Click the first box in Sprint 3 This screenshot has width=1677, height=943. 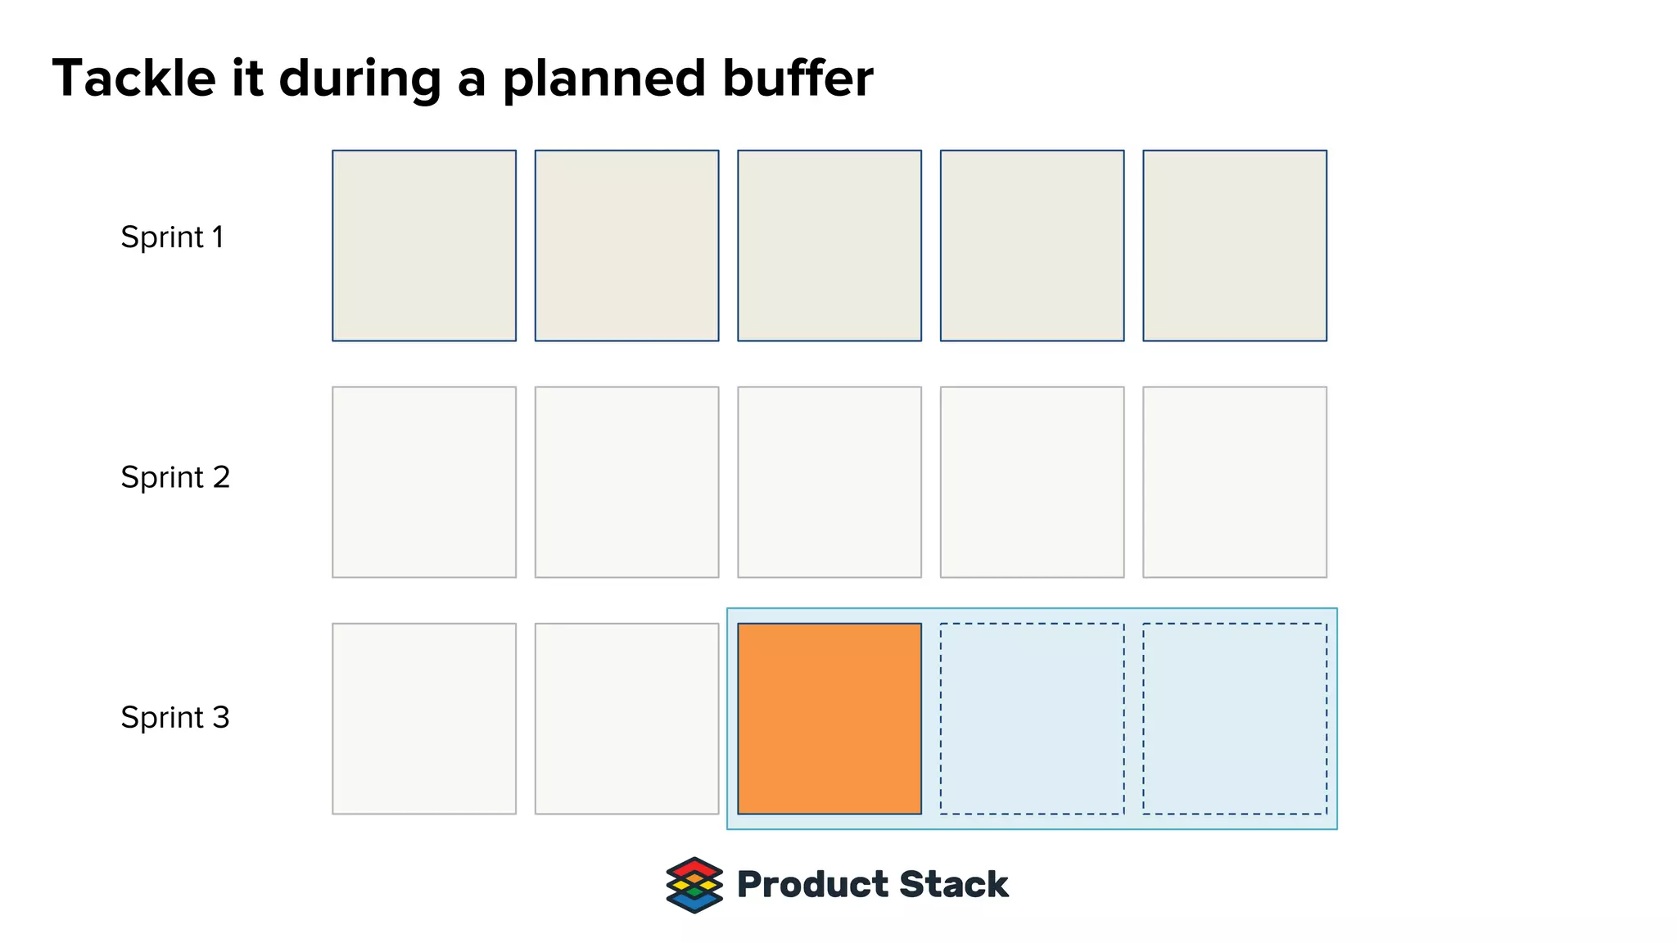click(x=424, y=719)
